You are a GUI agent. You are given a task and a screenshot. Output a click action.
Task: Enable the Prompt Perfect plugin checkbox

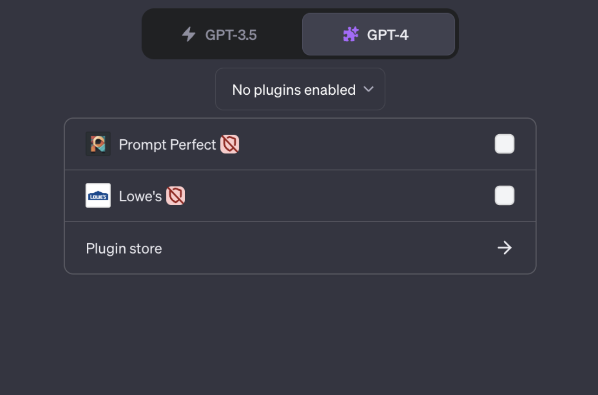click(x=504, y=144)
